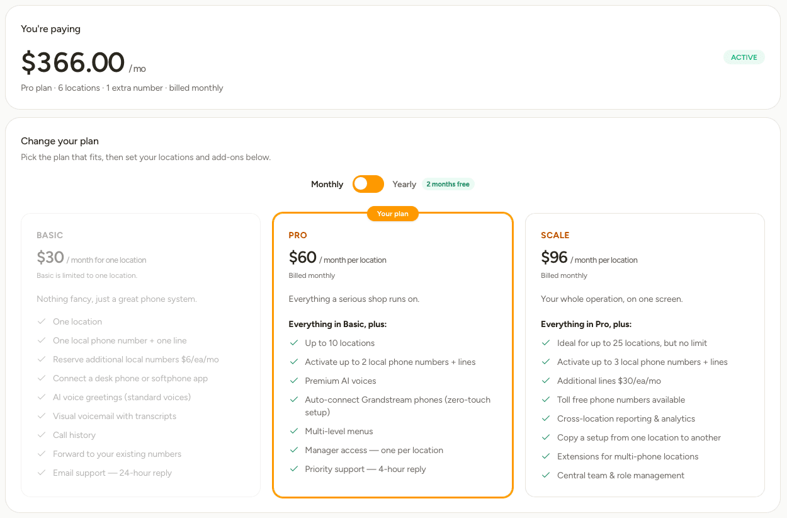Click checkmark beside Up to 10 locations
Viewport: 787px width, 518px height.
(293, 343)
